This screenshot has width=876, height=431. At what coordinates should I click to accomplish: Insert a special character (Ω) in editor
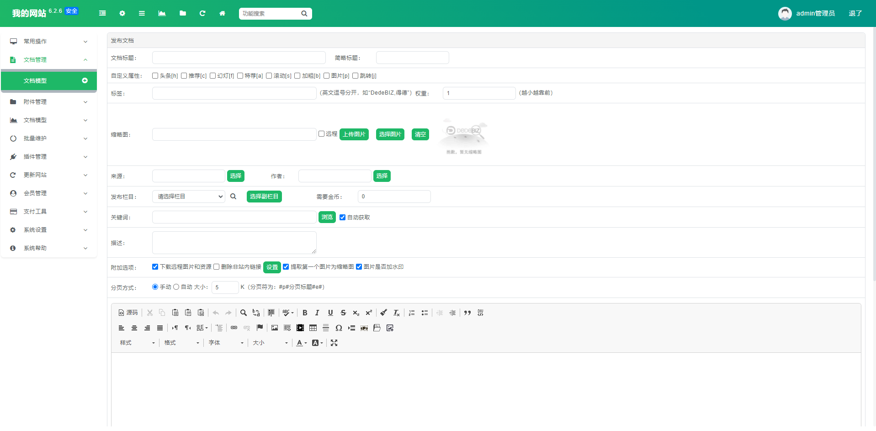(x=339, y=328)
